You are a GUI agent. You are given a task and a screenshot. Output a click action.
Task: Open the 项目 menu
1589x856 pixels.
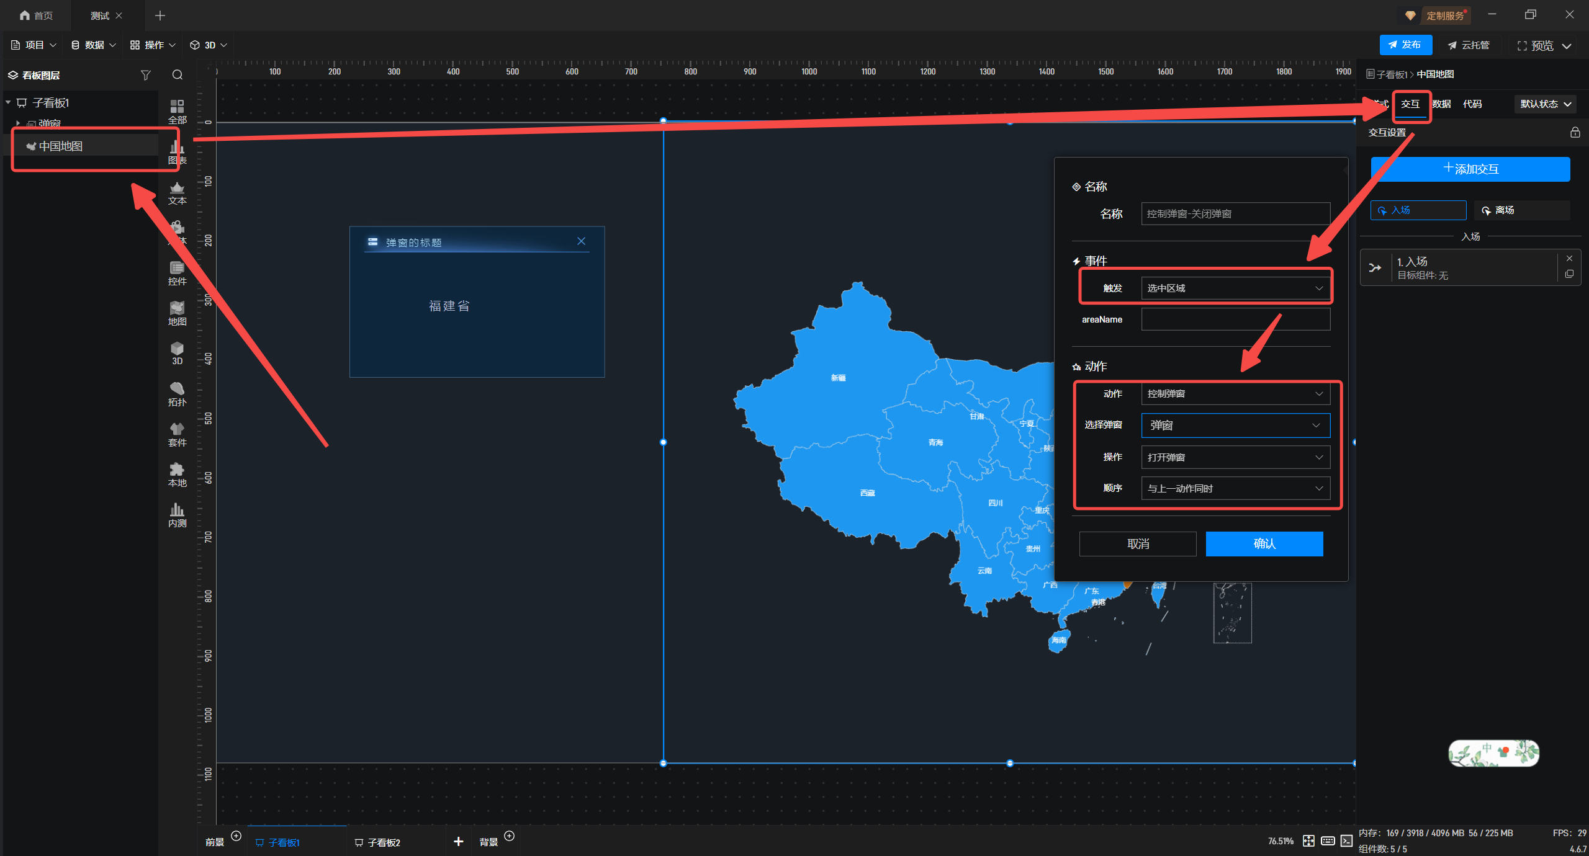tap(34, 45)
